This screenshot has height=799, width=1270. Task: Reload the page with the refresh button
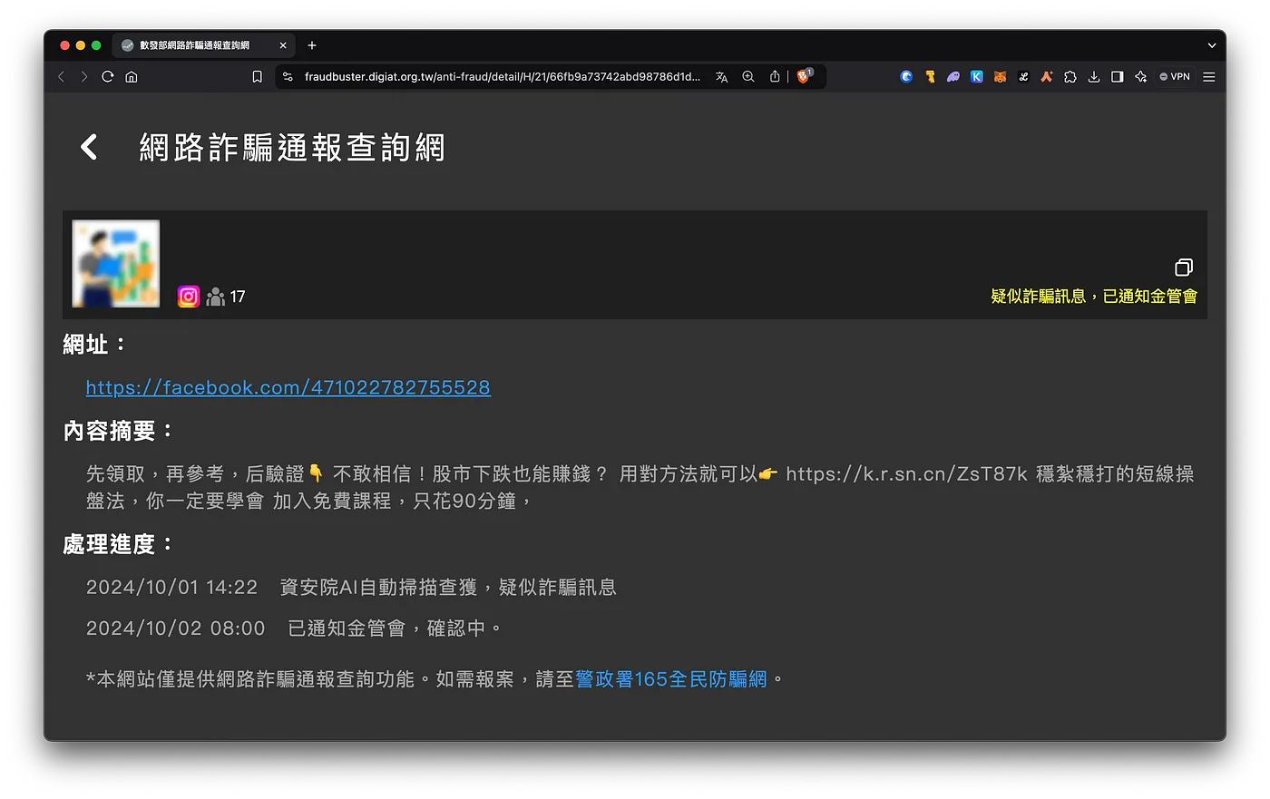tap(108, 77)
